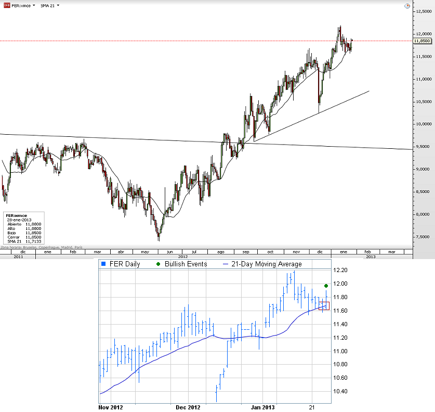Click the Abierto row label in the info box
The image size is (435, 412).
click(15, 224)
